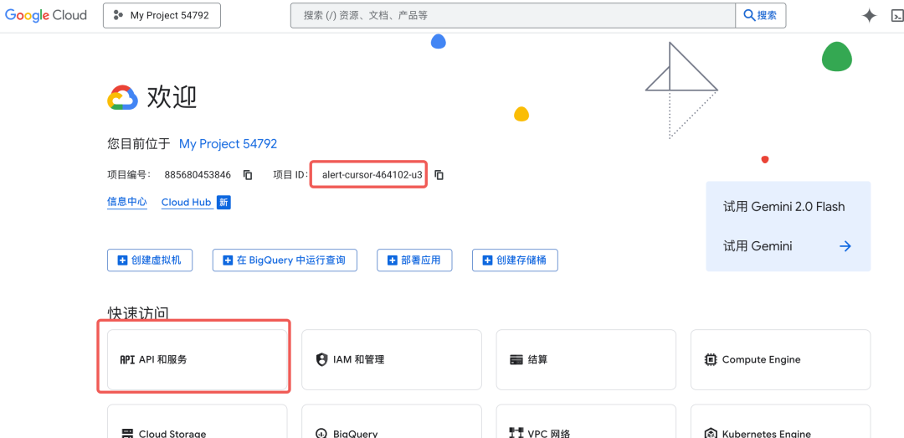Click plus icon on BigQuery query button
Image resolution: width=904 pixels, height=438 pixels.
(228, 260)
